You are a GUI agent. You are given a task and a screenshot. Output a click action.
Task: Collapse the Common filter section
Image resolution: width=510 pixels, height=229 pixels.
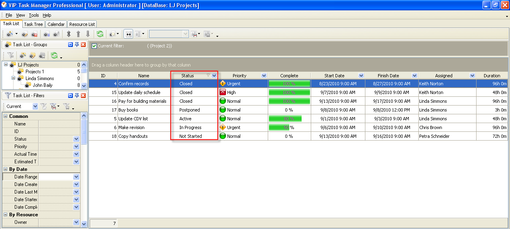(x=6, y=116)
